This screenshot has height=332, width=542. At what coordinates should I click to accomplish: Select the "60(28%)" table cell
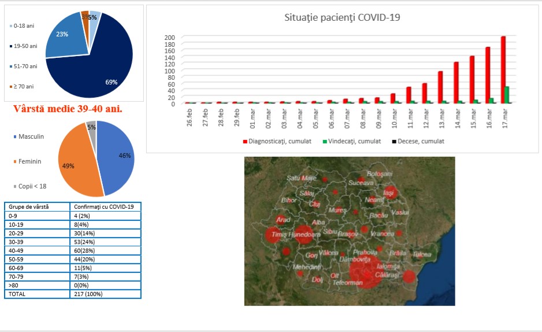104,250
